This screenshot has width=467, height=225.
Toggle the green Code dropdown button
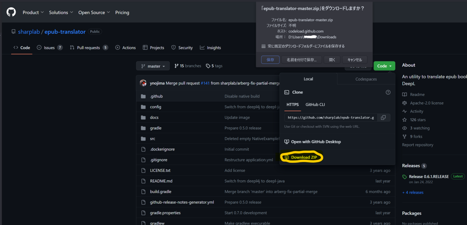384,66
